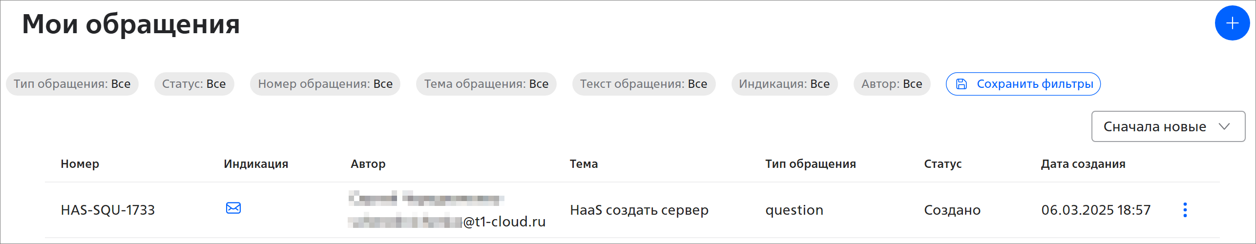This screenshot has height=244, width=1256.
Task: Click the chevron arrow in the sort dropdown
Action: pos(1224,126)
